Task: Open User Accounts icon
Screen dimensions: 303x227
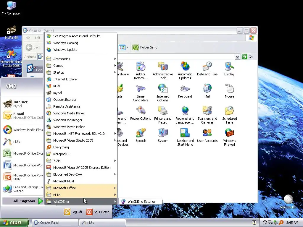Action: point(207,135)
